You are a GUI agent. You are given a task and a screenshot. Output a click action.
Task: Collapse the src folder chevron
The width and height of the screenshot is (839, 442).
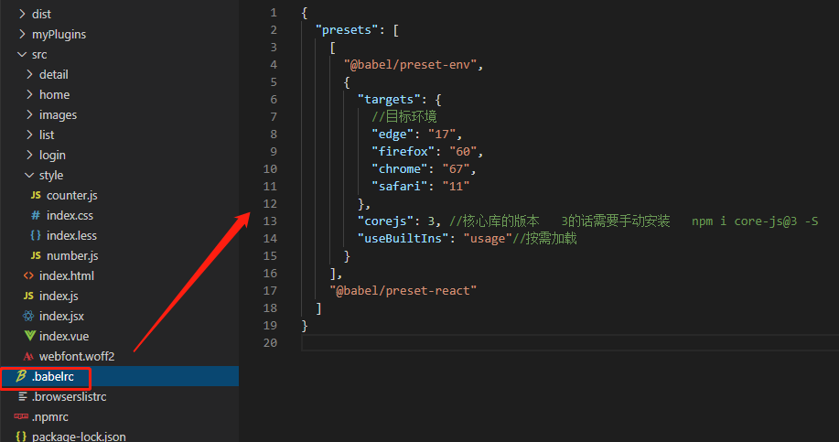pyautogui.click(x=22, y=55)
